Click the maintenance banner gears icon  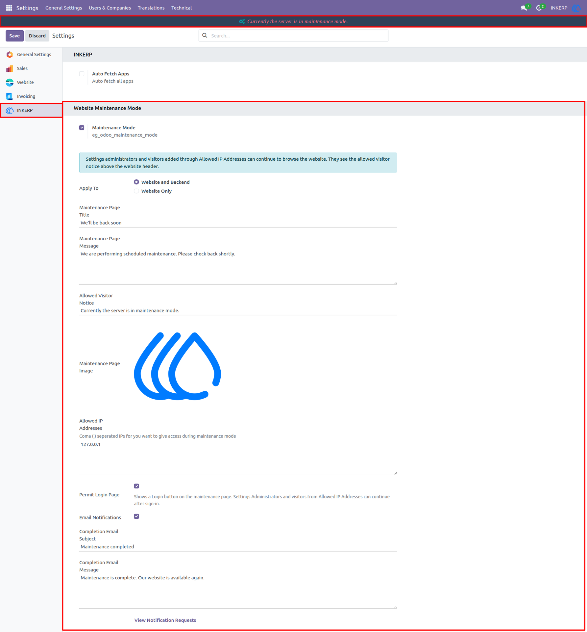pyautogui.click(x=242, y=21)
